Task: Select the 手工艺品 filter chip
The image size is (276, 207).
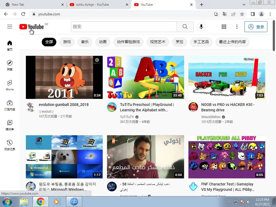Action: tap(201, 42)
